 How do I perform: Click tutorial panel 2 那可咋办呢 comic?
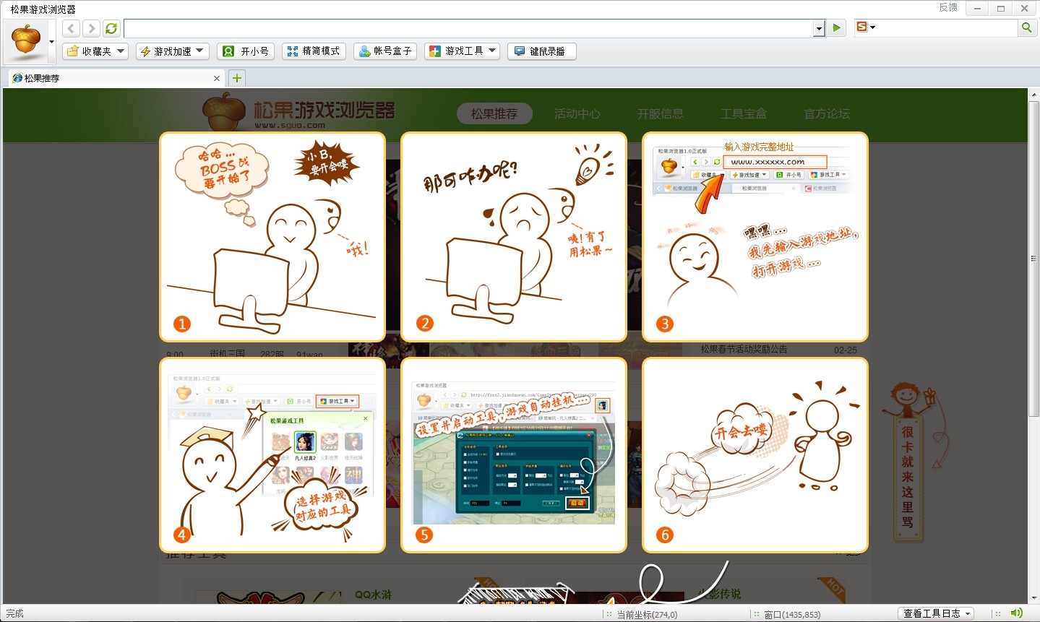514,237
